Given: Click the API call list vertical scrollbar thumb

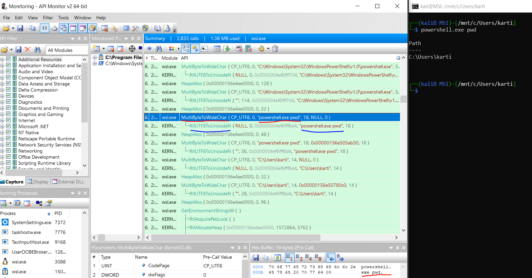Looking at the screenshot, I should click(403, 99).
